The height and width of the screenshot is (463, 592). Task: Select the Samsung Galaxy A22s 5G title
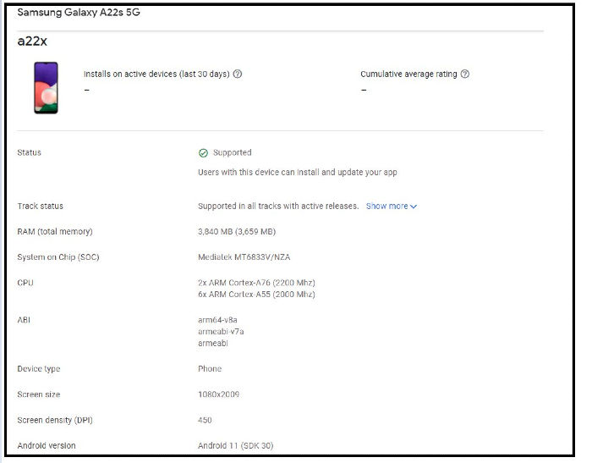tap(79, 12)
